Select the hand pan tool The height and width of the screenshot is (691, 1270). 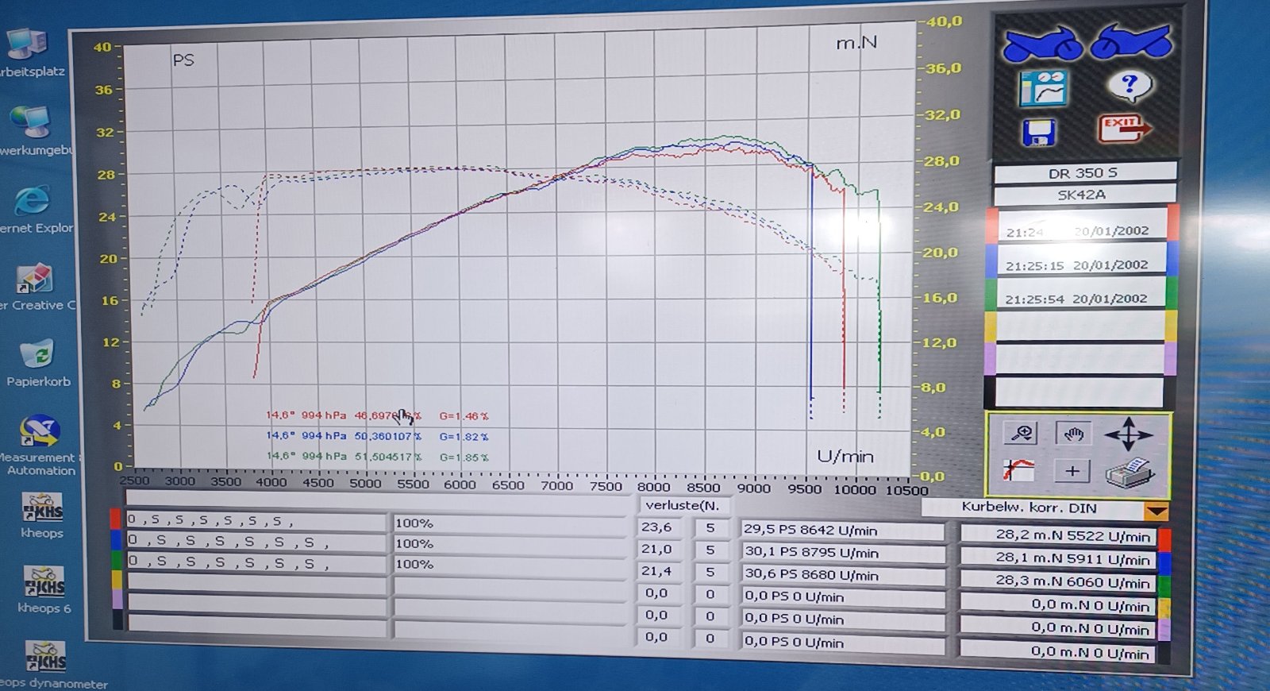click(1073, 434)
